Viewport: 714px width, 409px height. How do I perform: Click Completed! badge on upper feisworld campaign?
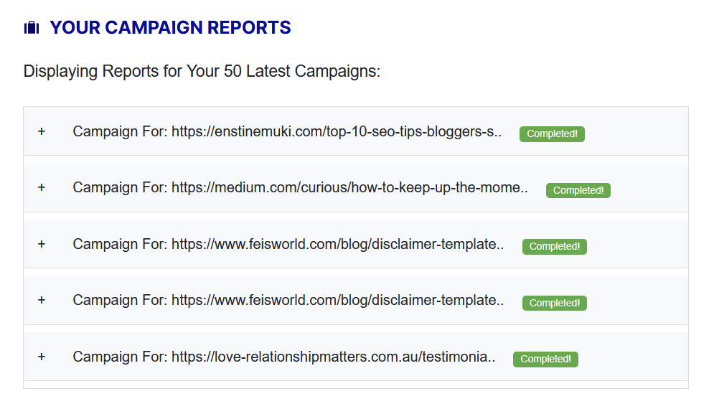554,247
